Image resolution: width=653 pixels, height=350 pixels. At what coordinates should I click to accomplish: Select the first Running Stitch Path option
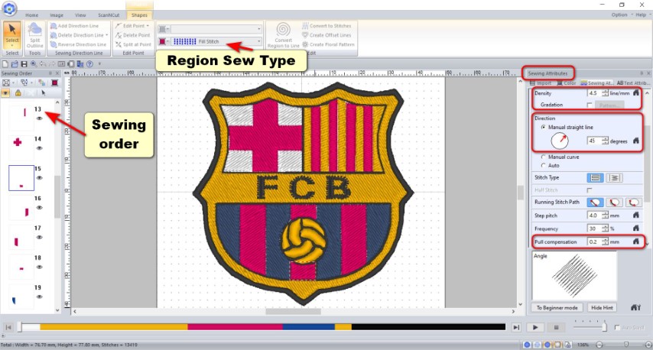point(595,203)
